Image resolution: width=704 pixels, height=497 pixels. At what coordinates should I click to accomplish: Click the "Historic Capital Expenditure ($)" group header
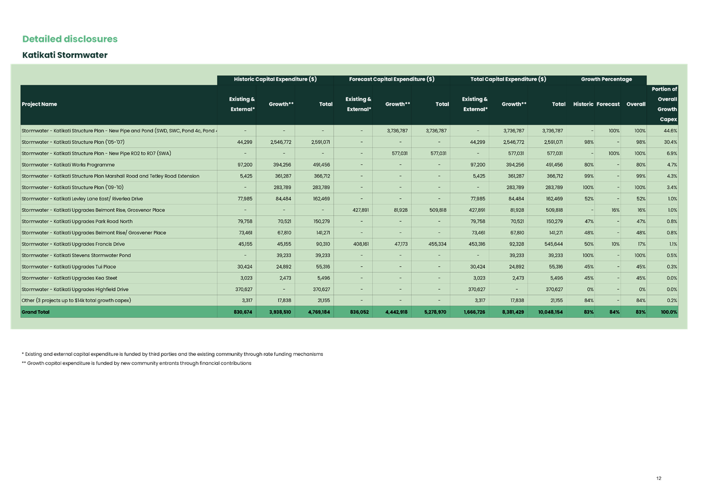pyautogui.click(x=275, y=79)
